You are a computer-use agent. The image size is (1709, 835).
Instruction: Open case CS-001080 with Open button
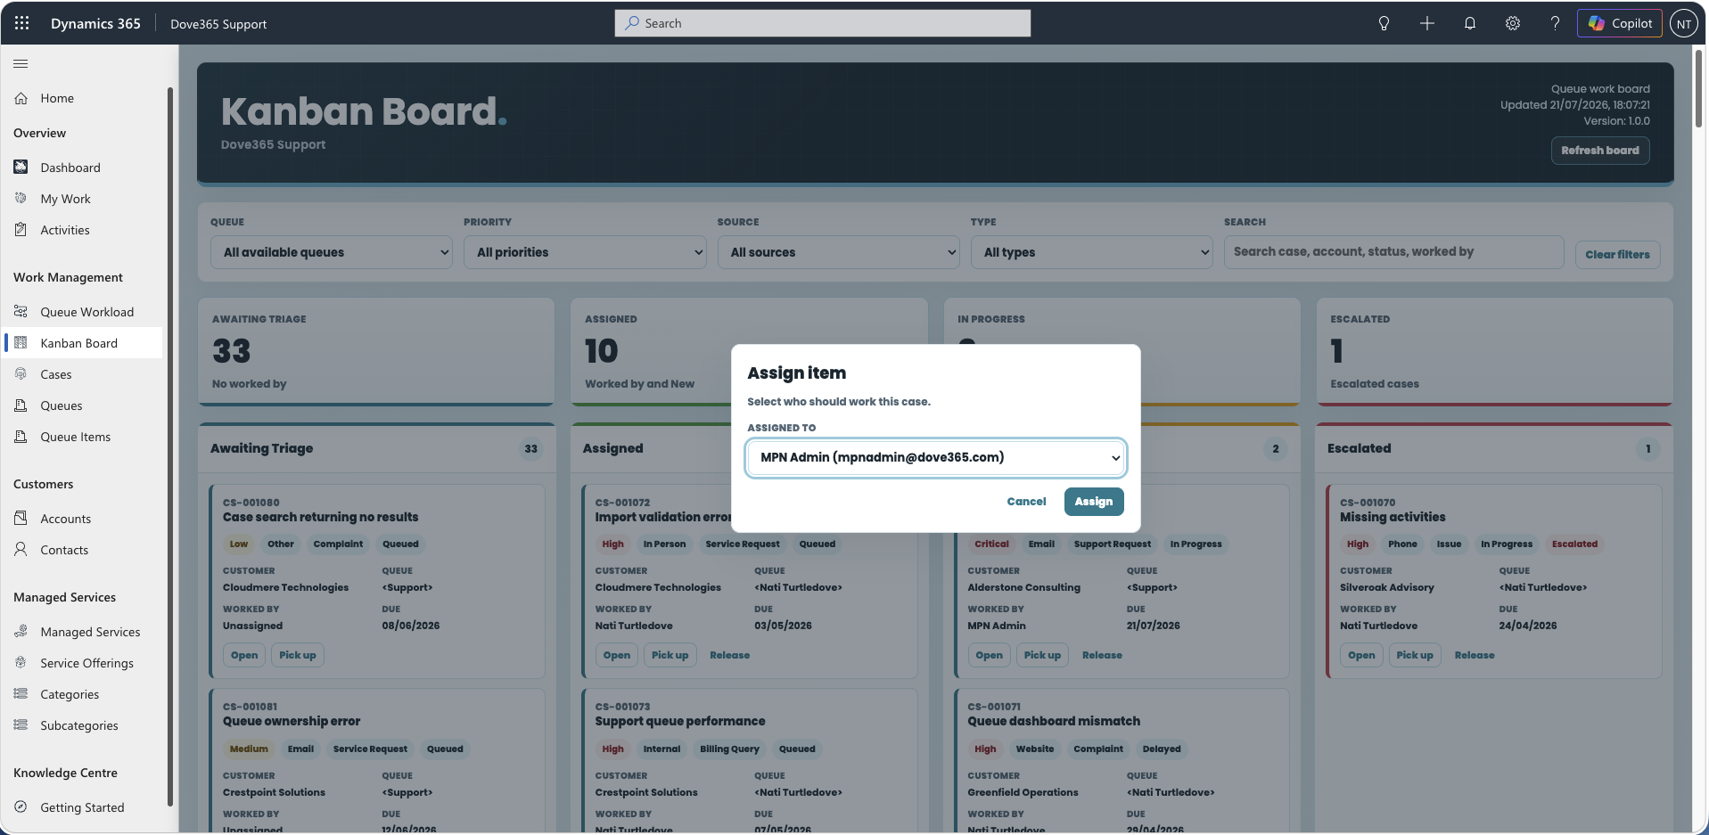[244, 655]
